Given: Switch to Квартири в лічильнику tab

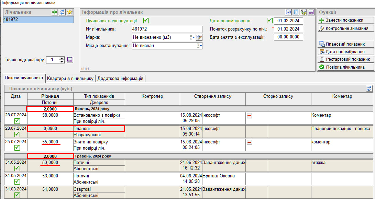Looking at the screenshot, I should click(x=70, y=78).
